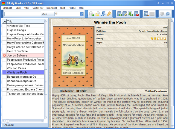
Task: Open the Directories menu
Action: click(52, 8)
